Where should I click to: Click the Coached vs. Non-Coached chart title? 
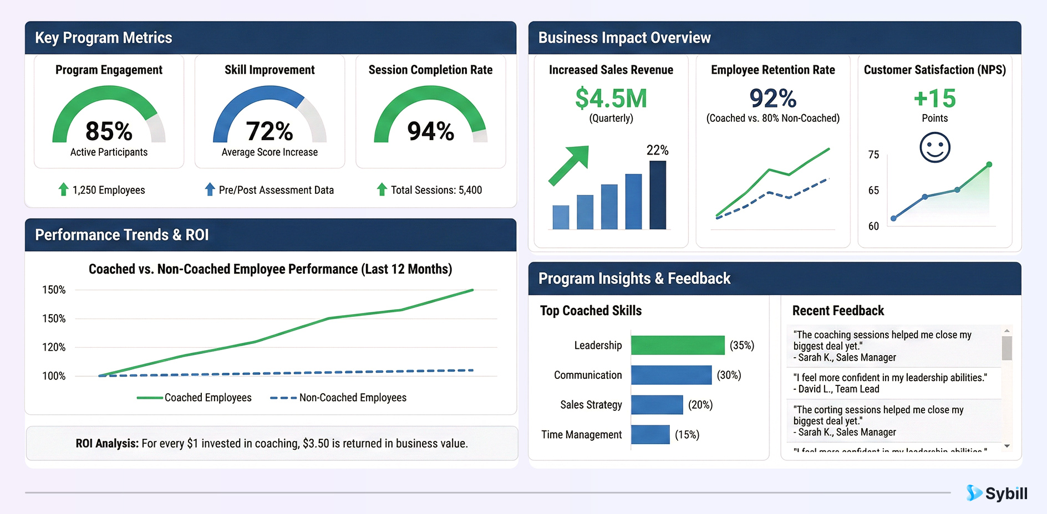click(x=271, y=269)
